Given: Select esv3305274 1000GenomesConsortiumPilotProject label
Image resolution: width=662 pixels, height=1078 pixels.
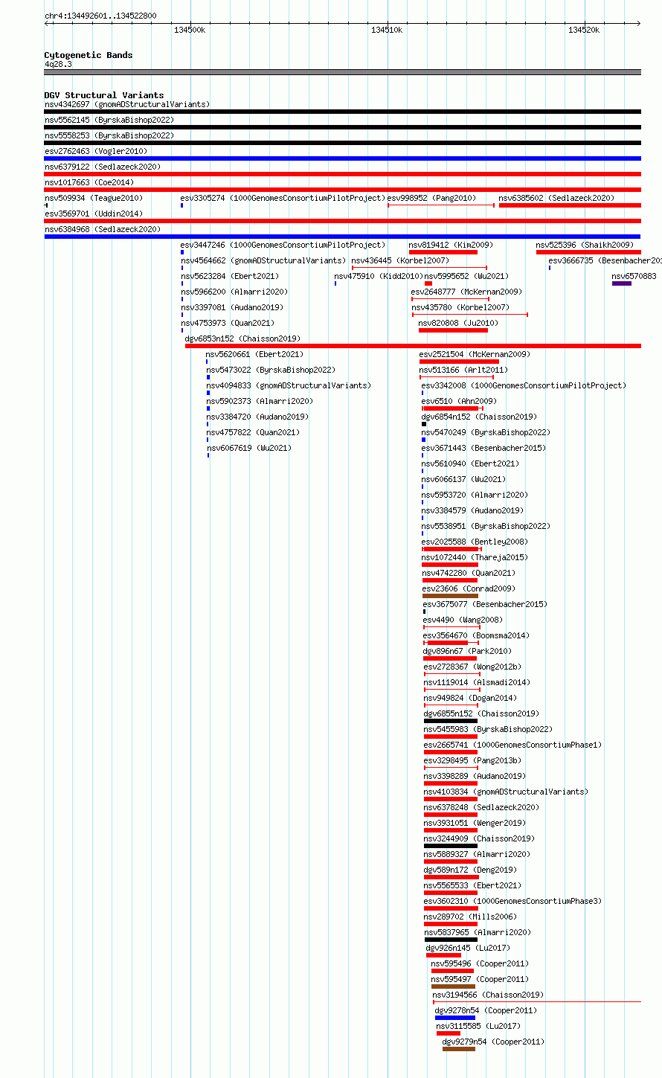Looking at the screenshot, I should click(x=283, y=199).
